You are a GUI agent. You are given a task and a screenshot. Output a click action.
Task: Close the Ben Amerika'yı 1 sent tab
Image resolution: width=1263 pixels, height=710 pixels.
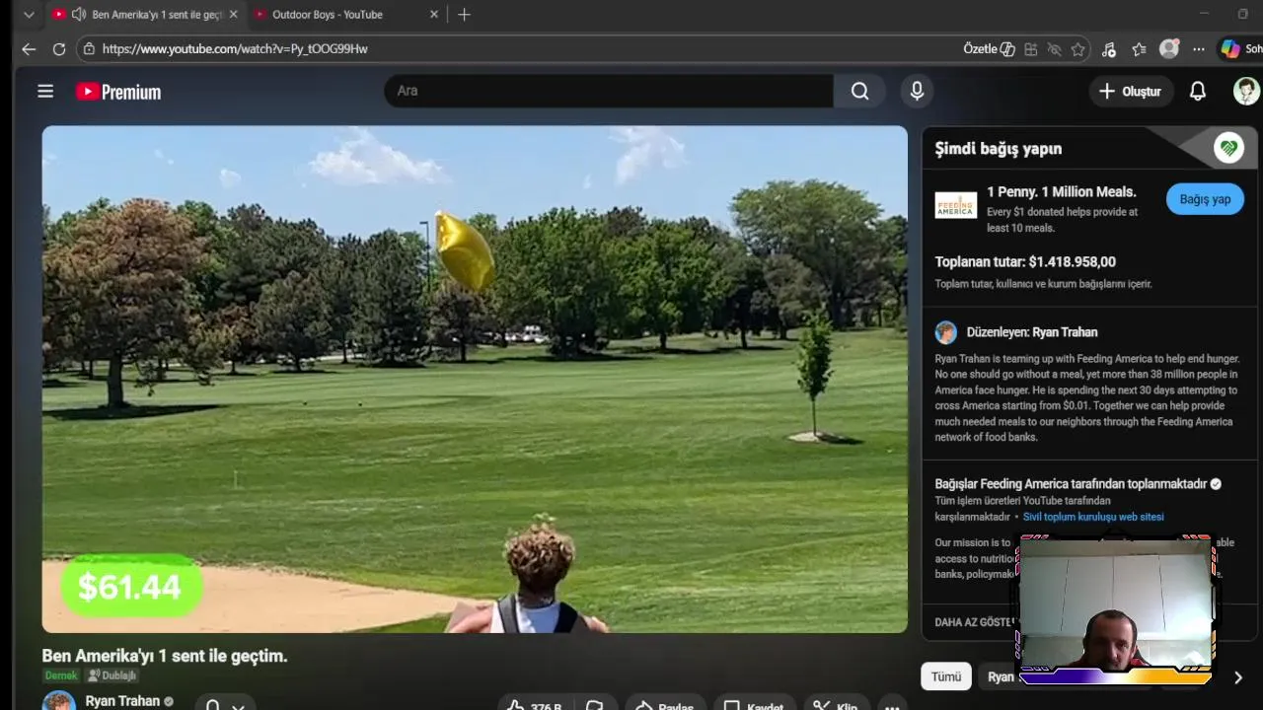click(233, 15)
